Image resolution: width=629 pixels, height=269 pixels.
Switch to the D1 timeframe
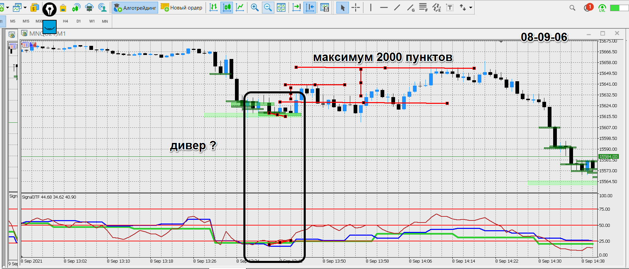point(79,21)
